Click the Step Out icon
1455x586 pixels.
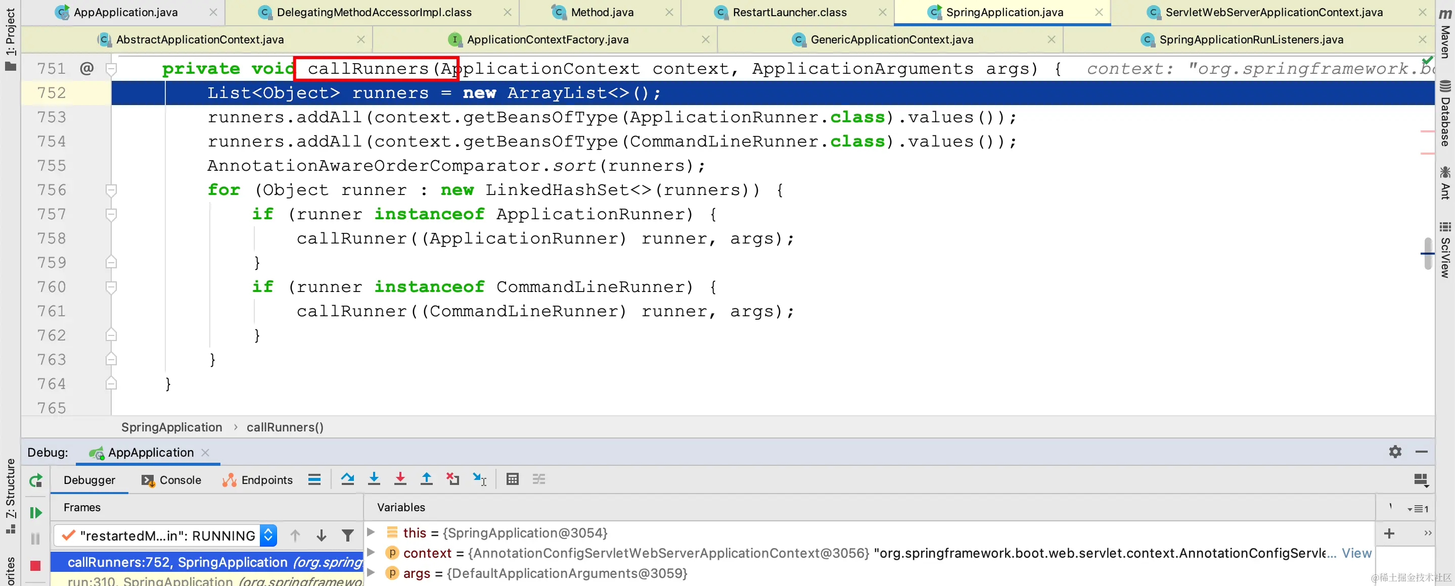coord(427,479)
